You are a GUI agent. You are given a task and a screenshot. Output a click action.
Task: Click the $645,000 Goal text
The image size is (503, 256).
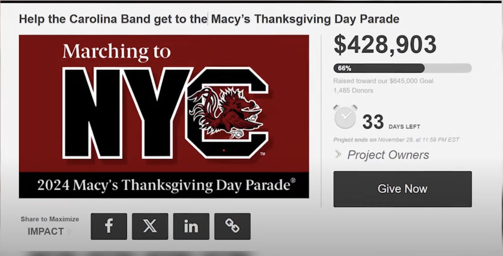(411, 81)
